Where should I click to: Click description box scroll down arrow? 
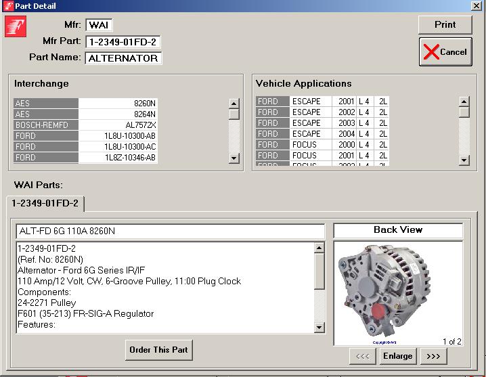click(x=319, y=327)
